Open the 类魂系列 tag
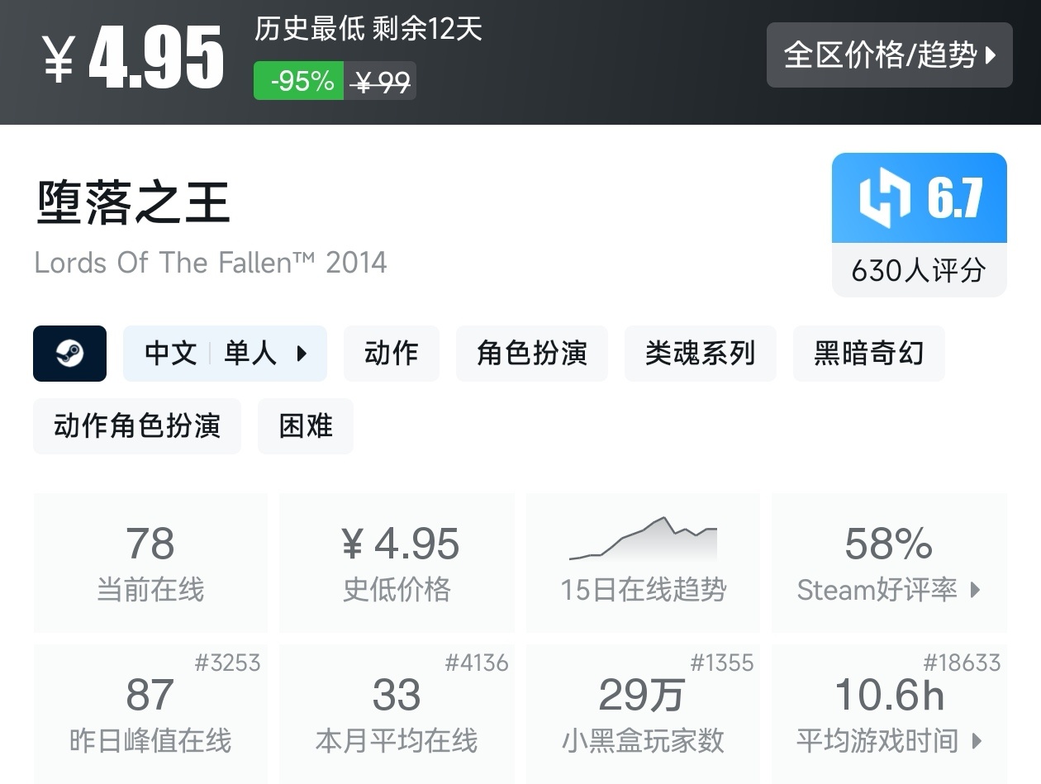 pyautogui.click(x=700, y=354)
